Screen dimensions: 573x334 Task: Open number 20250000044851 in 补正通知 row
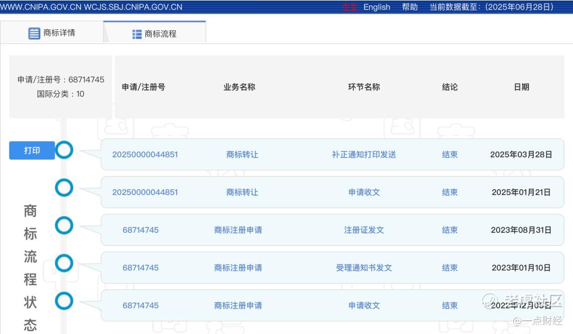point(145,154)
